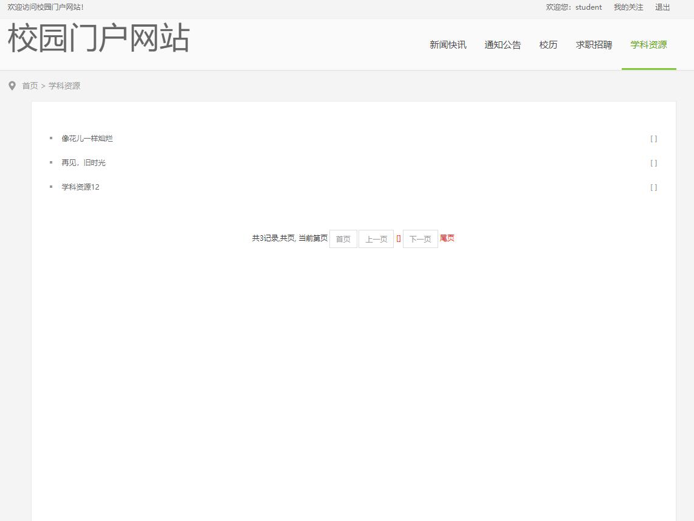Viewport: 694px width, 521px height.
Task: Click the bracket marker beside 学科资源12
Action: point(653,187)
